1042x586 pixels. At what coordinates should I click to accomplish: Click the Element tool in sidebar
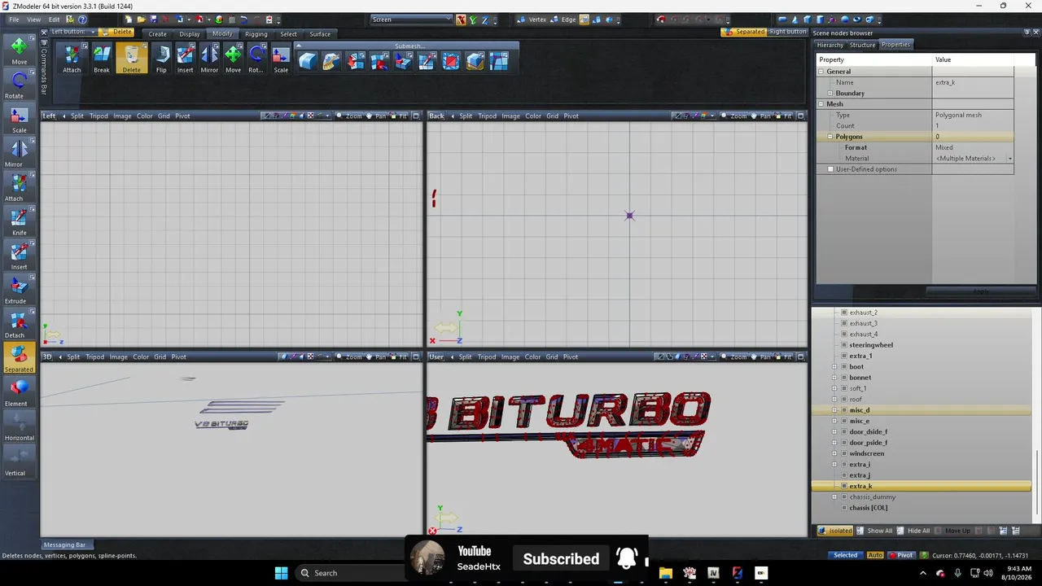point(19,392)
